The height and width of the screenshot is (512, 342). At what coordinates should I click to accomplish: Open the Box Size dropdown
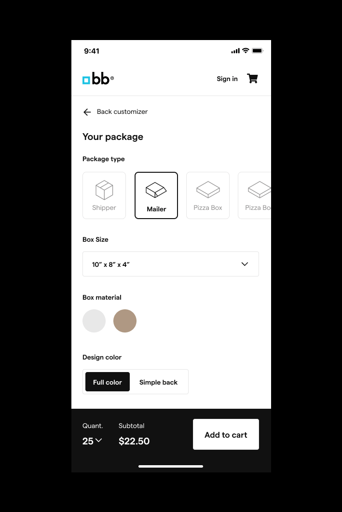click(171, 264)
